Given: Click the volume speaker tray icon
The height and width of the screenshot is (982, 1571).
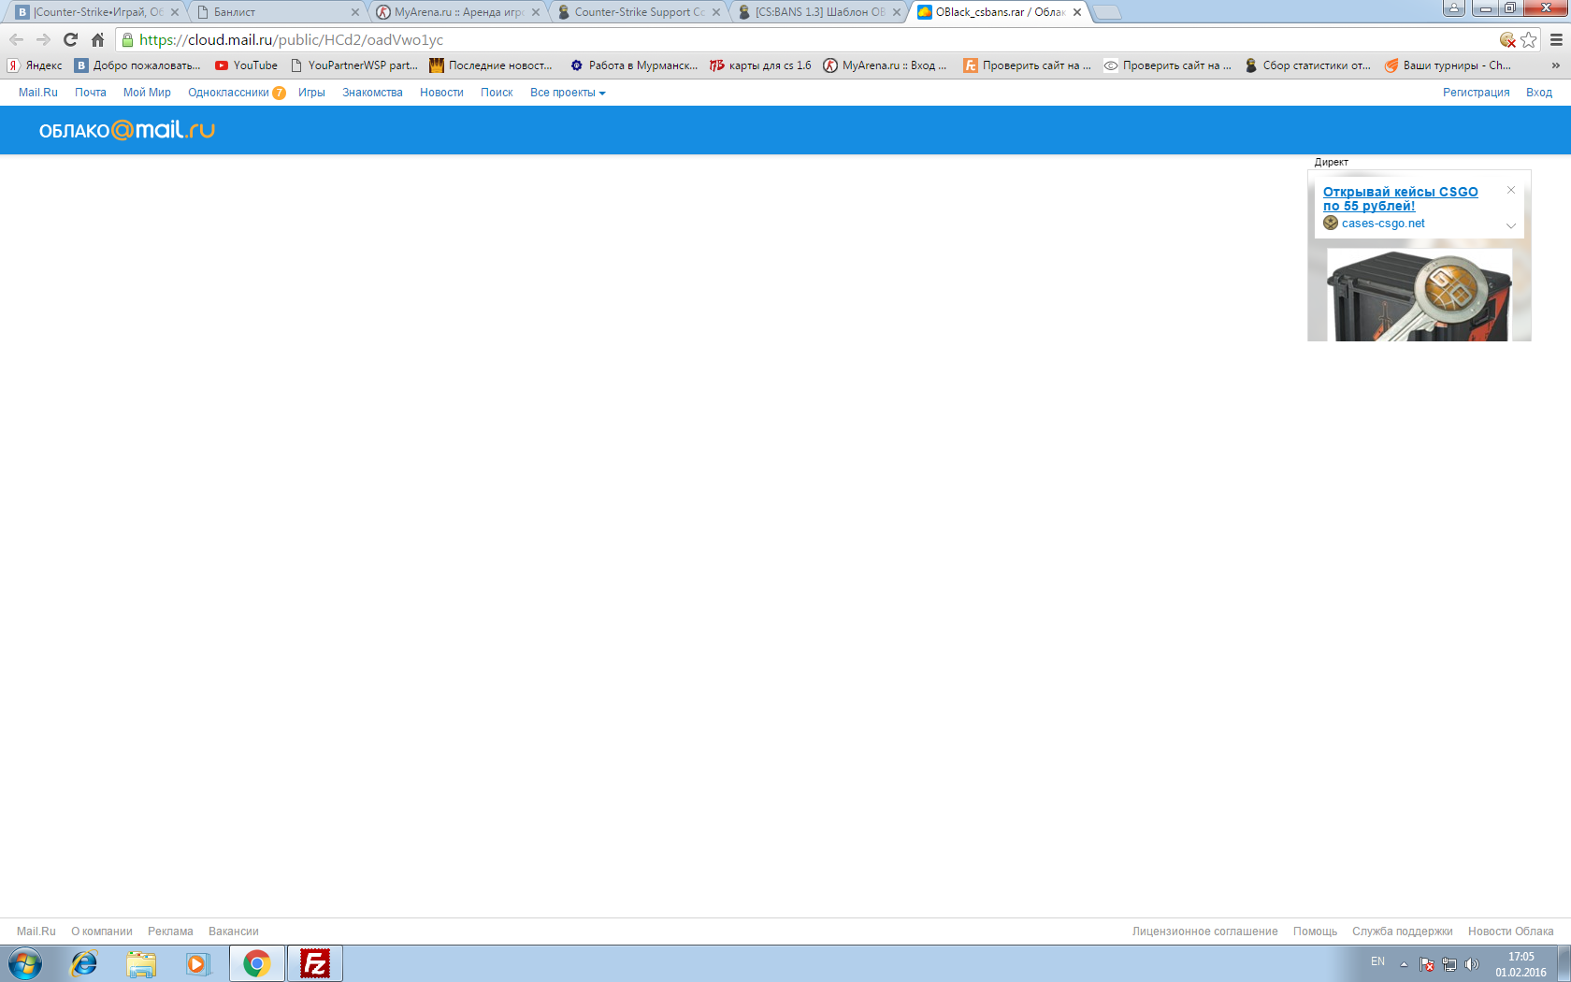Looking at the screenshot, I should [x=1472, y=964].
